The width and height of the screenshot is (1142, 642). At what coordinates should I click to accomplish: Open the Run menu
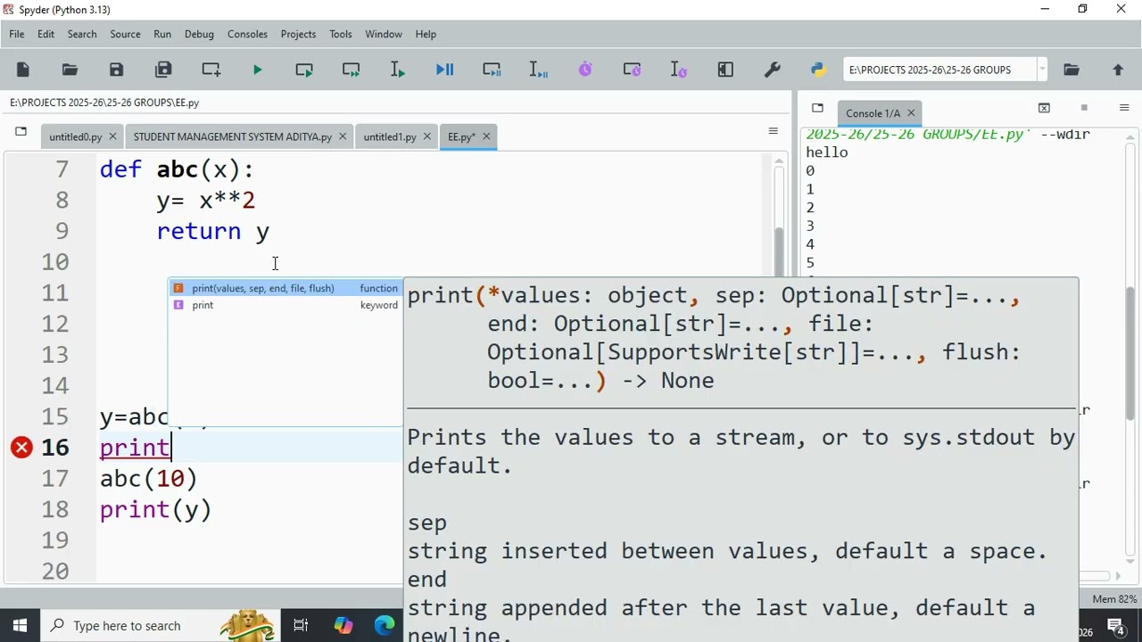(162, 34)
